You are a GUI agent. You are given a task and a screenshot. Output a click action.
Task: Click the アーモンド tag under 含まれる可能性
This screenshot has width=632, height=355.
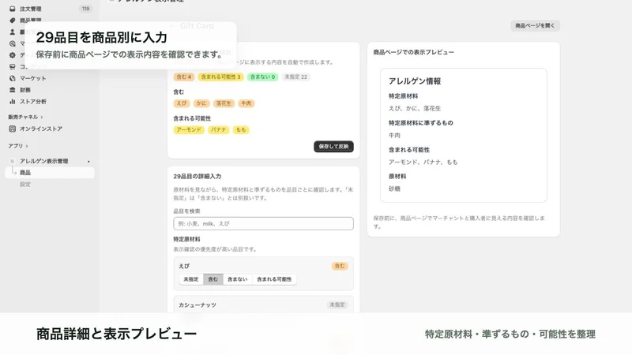pyautogui.click(x=189, y=130)
